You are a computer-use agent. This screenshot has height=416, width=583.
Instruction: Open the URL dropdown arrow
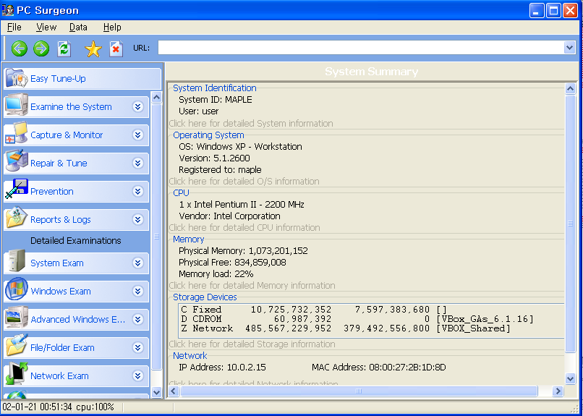pos(569,48)
